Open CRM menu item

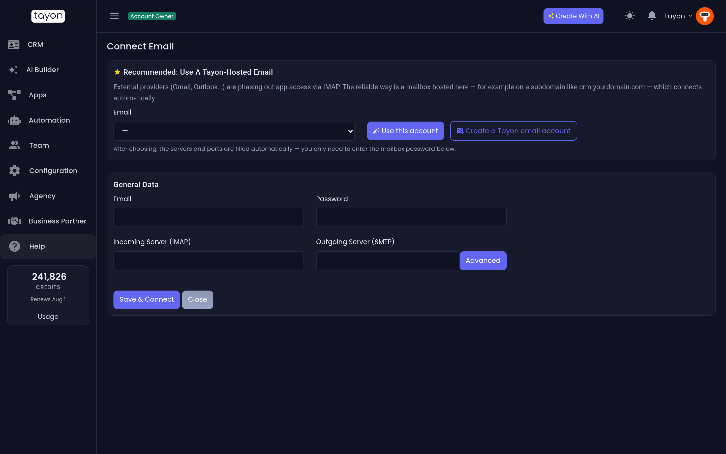(x=48, y=45)
